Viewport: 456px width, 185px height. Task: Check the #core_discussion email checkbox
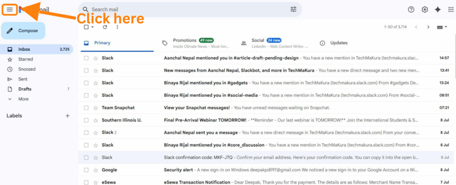pyautogui.click(x=86, y=145)
